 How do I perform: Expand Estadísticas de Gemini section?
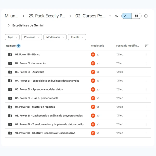(9, 25)
